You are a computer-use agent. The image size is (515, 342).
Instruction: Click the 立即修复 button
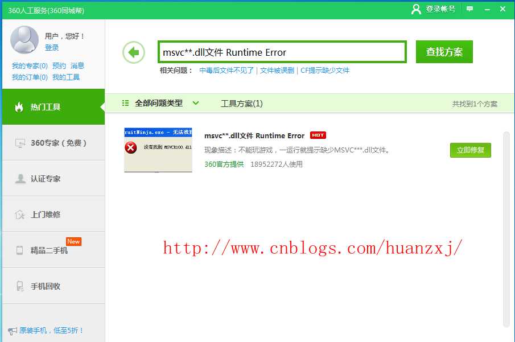click(x=471, y=150)
